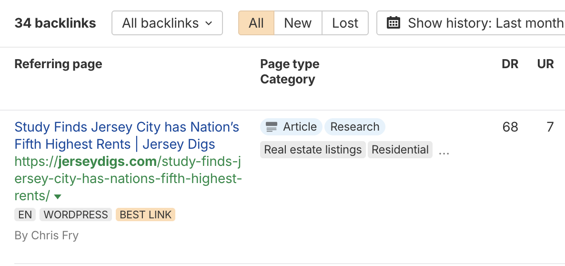Select the All filter tab

pyautogui.click(x=256, y=23)
